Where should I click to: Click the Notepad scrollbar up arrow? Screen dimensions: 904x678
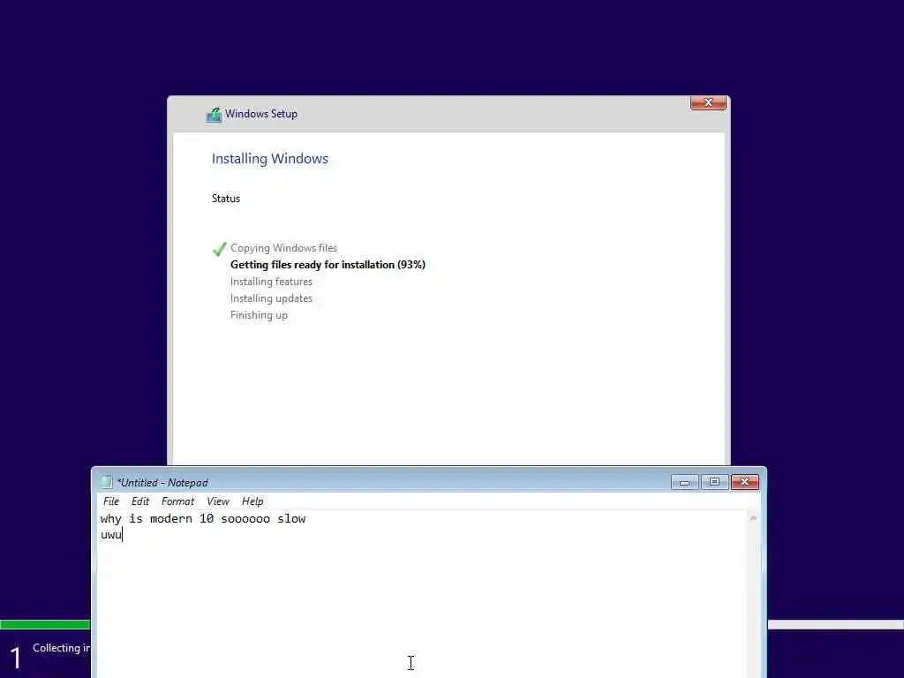click(753, 518)
